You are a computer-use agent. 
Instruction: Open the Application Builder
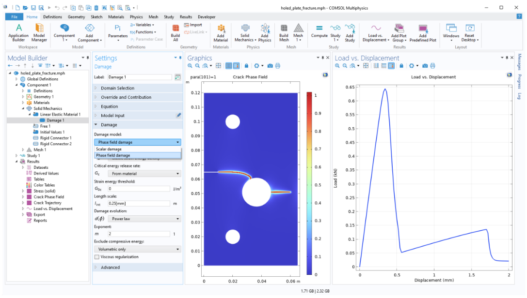click(18, 33)
